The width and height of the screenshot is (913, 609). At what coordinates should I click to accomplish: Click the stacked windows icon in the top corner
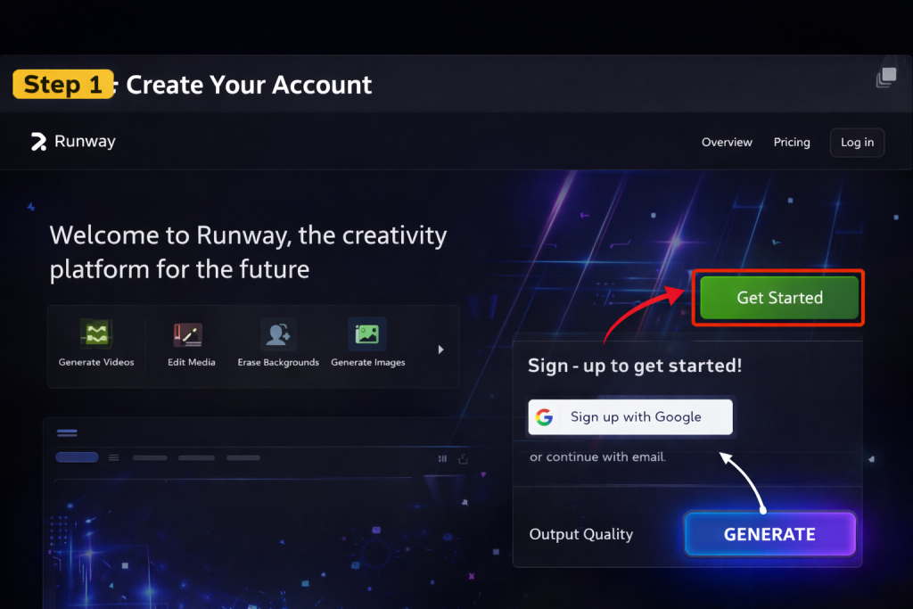[886, 77]
